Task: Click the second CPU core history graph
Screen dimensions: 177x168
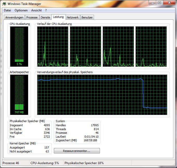Action: click(x=85, y=47)
